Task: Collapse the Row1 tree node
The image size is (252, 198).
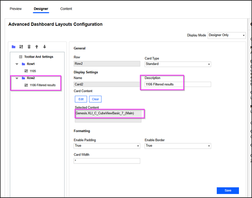Action: pos(17,64)
